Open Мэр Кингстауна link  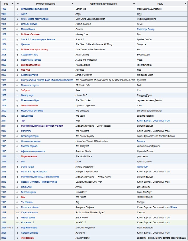[x=29, y=228]
